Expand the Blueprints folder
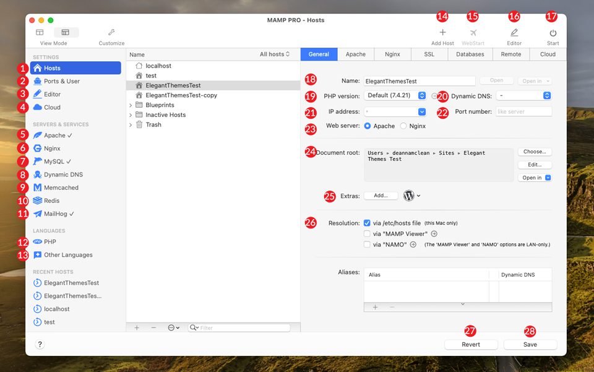 tap(131, 105)
